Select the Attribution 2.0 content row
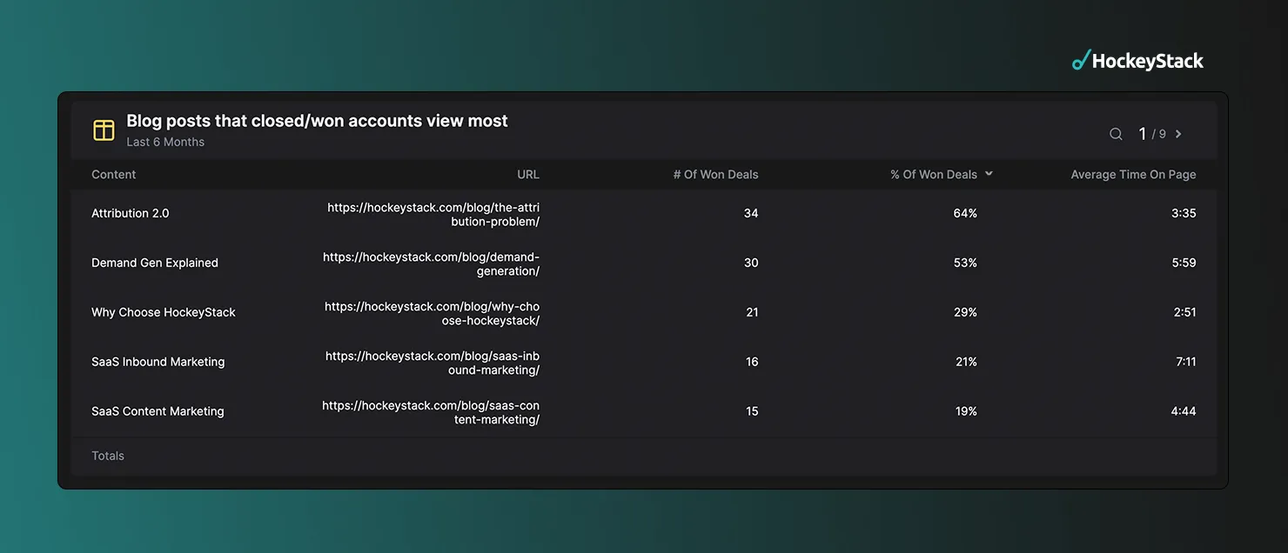Image resolution: width=1288 pixels, height=553 pixels. coord(644,214)
